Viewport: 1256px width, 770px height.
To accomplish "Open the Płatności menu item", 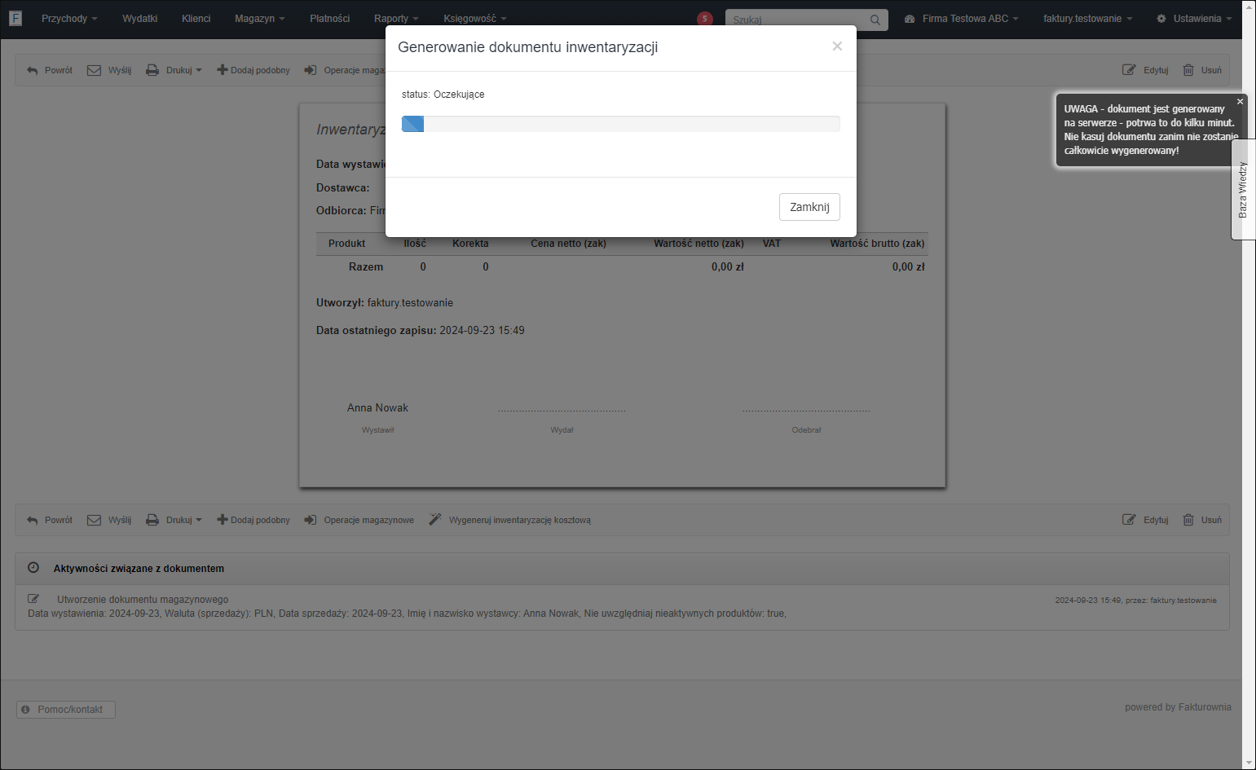I will click(330, 19).
